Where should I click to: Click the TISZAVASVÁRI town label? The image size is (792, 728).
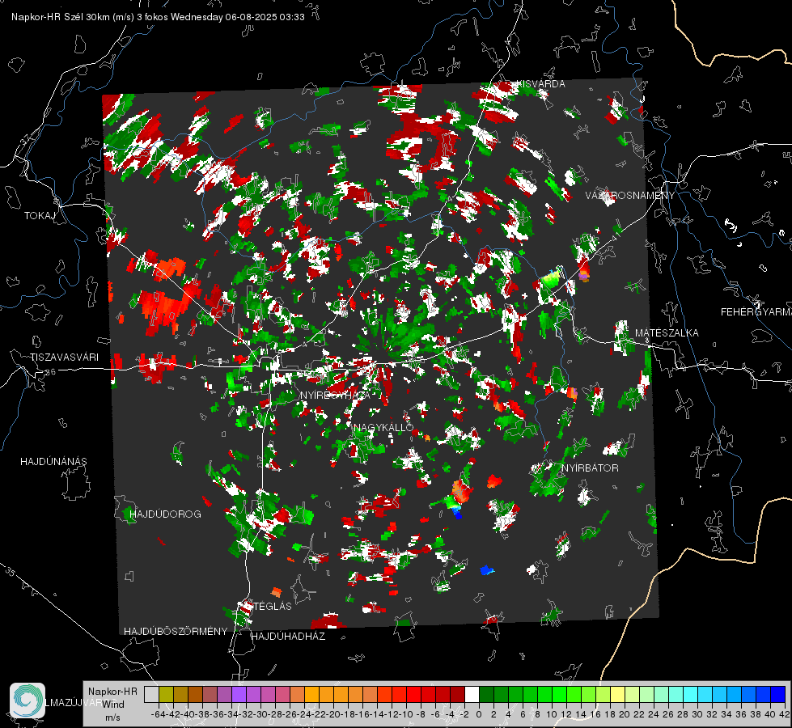pos(64,358)
